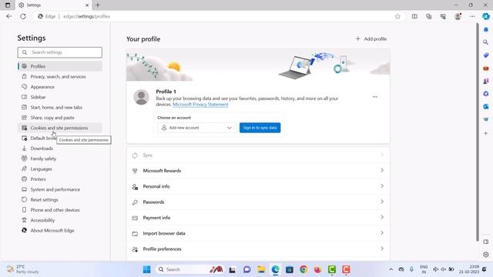Open the split screen icon in toolbar

pos(414,16)
